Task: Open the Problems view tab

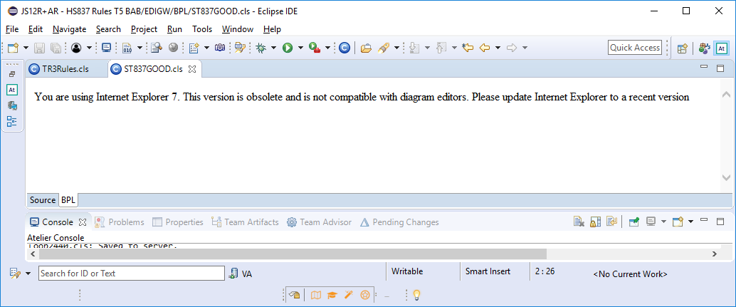Action: point(120,222)
